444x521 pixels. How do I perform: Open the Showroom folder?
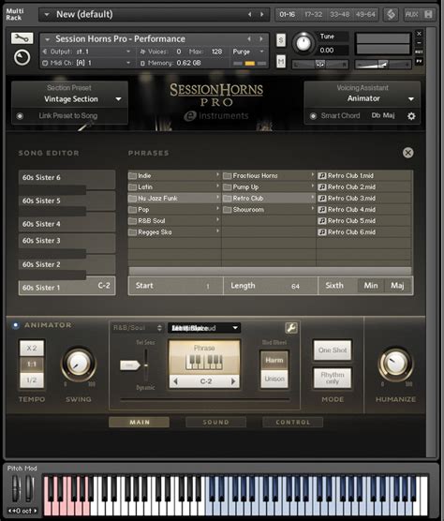pyautogui.click(x=269, y=210)
